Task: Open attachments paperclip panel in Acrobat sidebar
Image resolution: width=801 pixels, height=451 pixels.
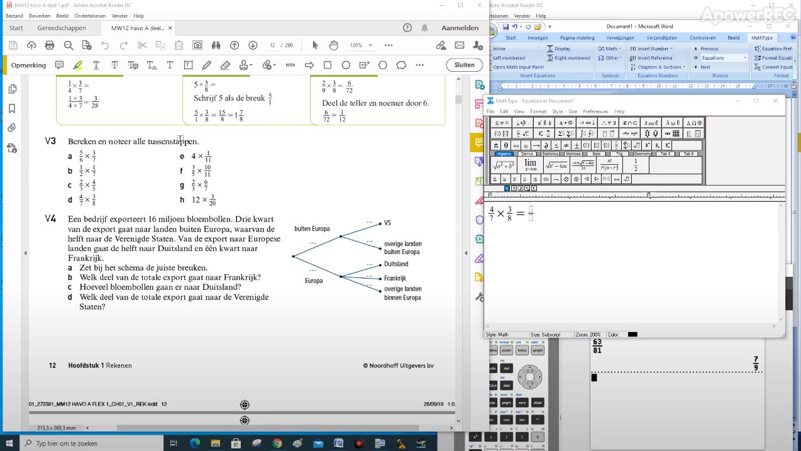Action: tap(12, 128)
